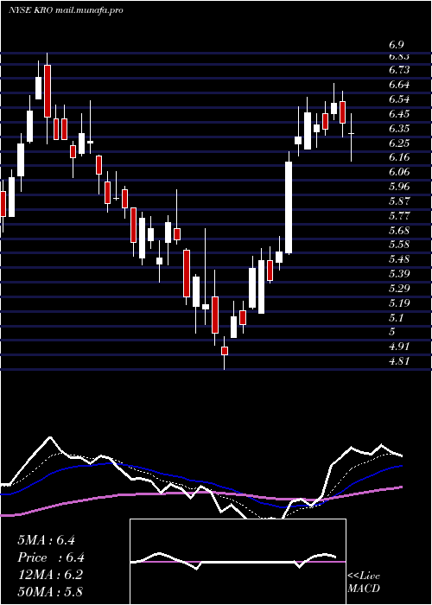Select the 4.81 price axis label

pos(399,361)
